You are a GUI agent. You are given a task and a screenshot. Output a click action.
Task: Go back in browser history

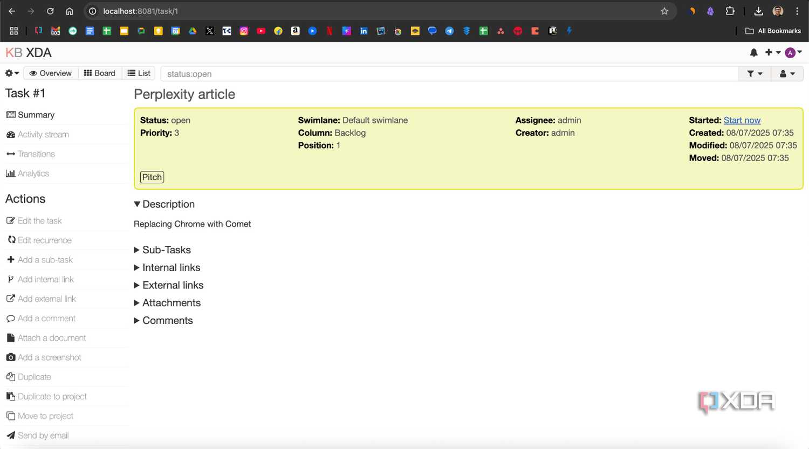[12, 11]
